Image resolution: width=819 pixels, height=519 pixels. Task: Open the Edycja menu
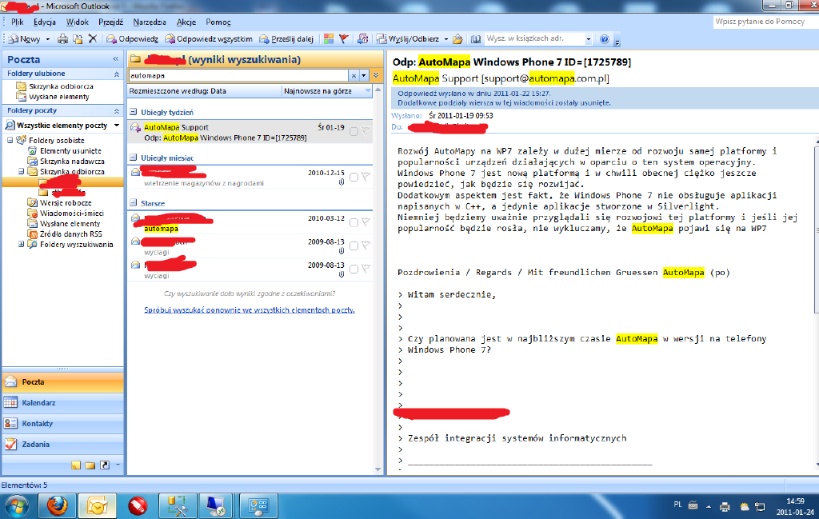(x=45, y=22)
